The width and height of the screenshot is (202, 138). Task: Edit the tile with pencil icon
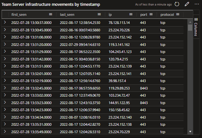pyautogui.click(x=187, y=4)
